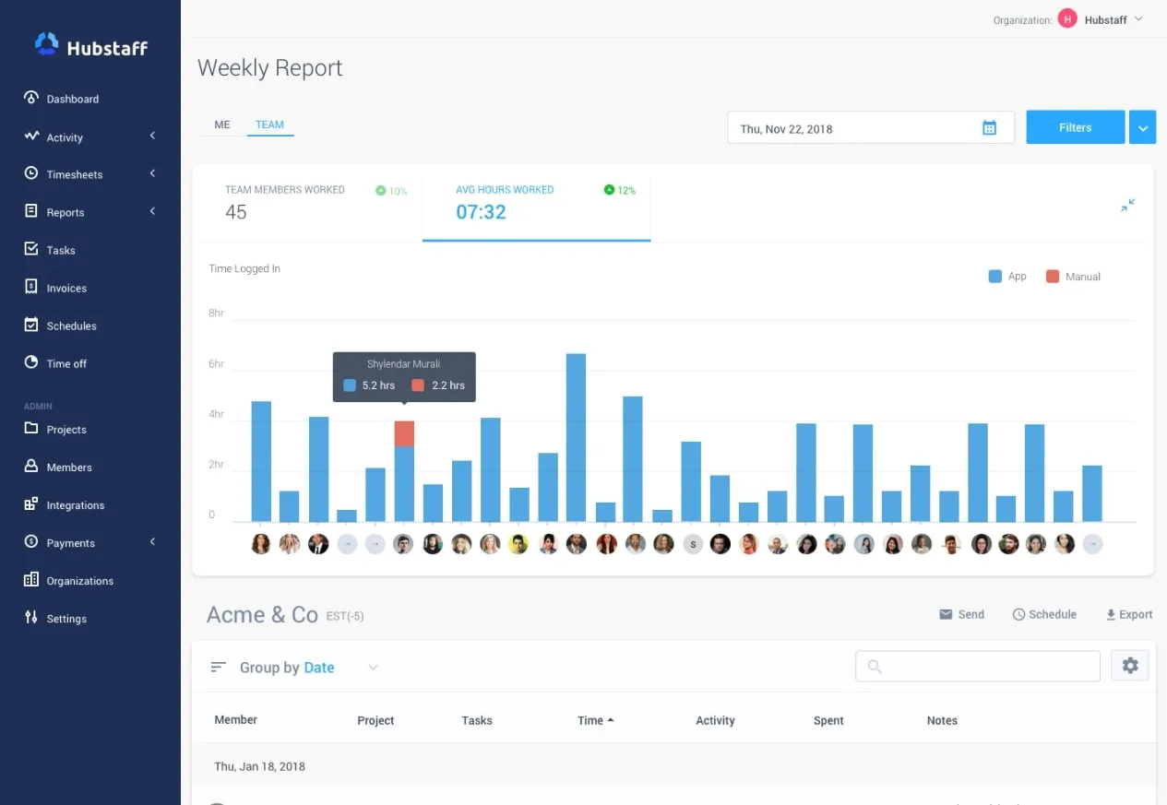Open Invoices via its sidebar icon
The width and height of the screenshot is (1167, 805).
tap(31, 288)
